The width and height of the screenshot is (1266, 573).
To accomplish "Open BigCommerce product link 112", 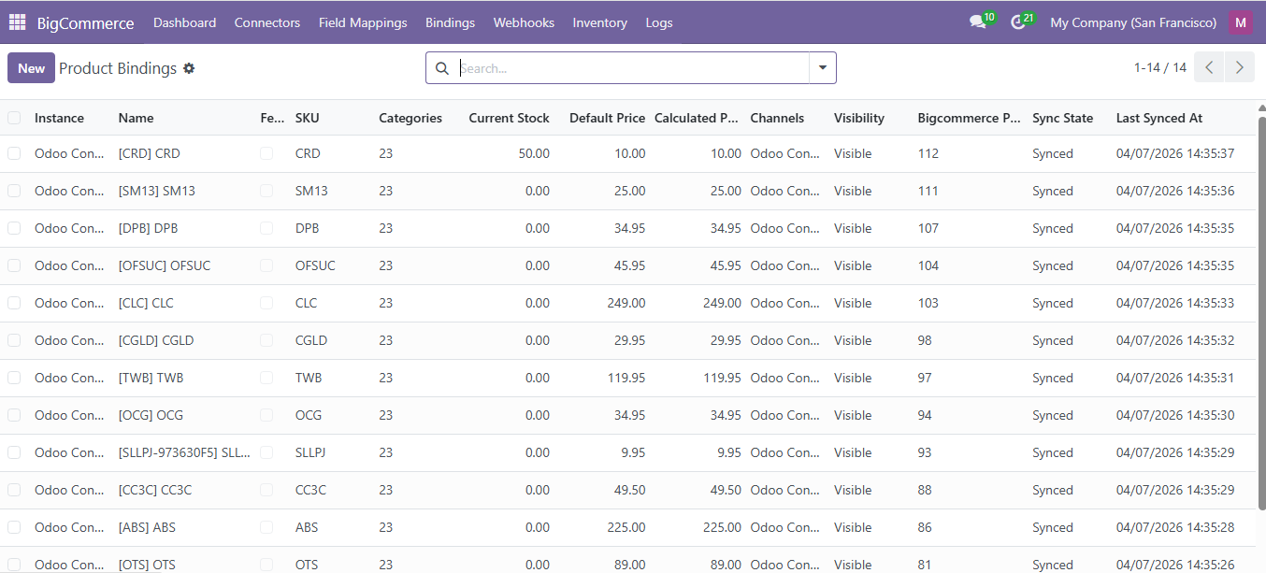I will coord(928,152).
